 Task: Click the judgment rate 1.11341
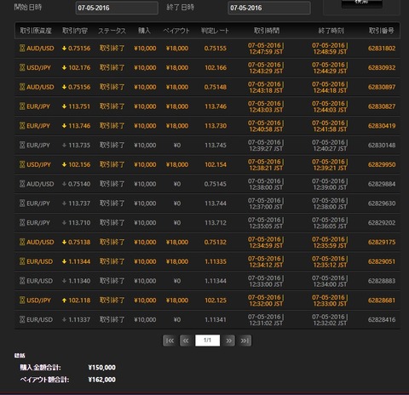click(x=216, y=320)
